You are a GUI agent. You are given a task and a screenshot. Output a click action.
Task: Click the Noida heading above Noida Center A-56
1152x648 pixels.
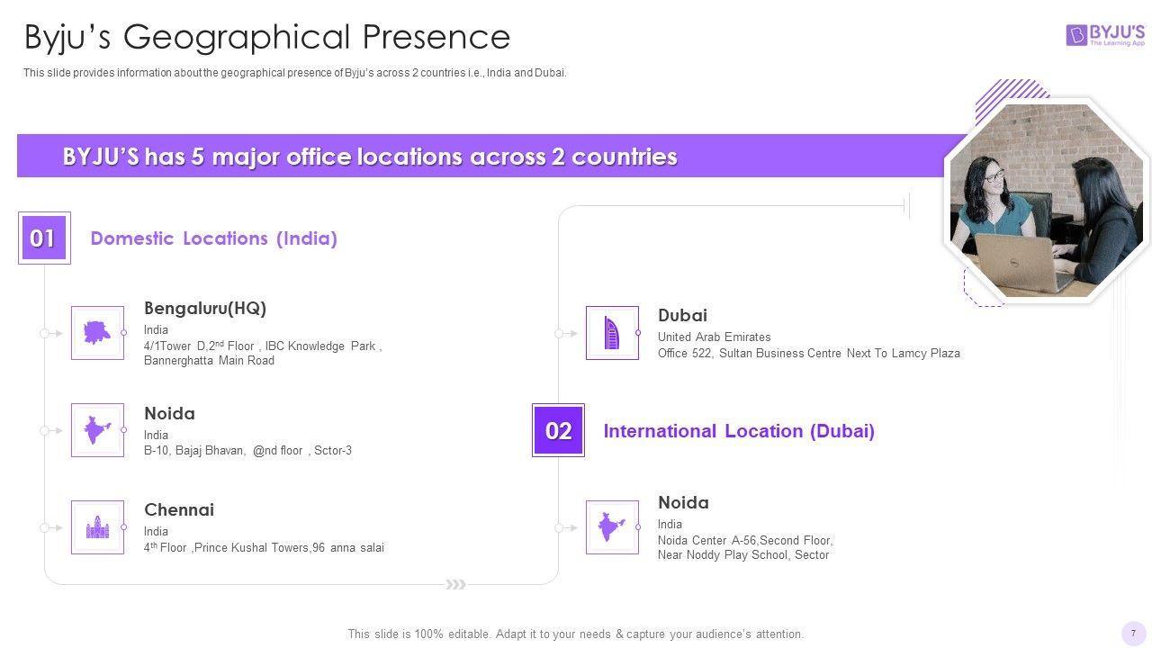point(683,503)
